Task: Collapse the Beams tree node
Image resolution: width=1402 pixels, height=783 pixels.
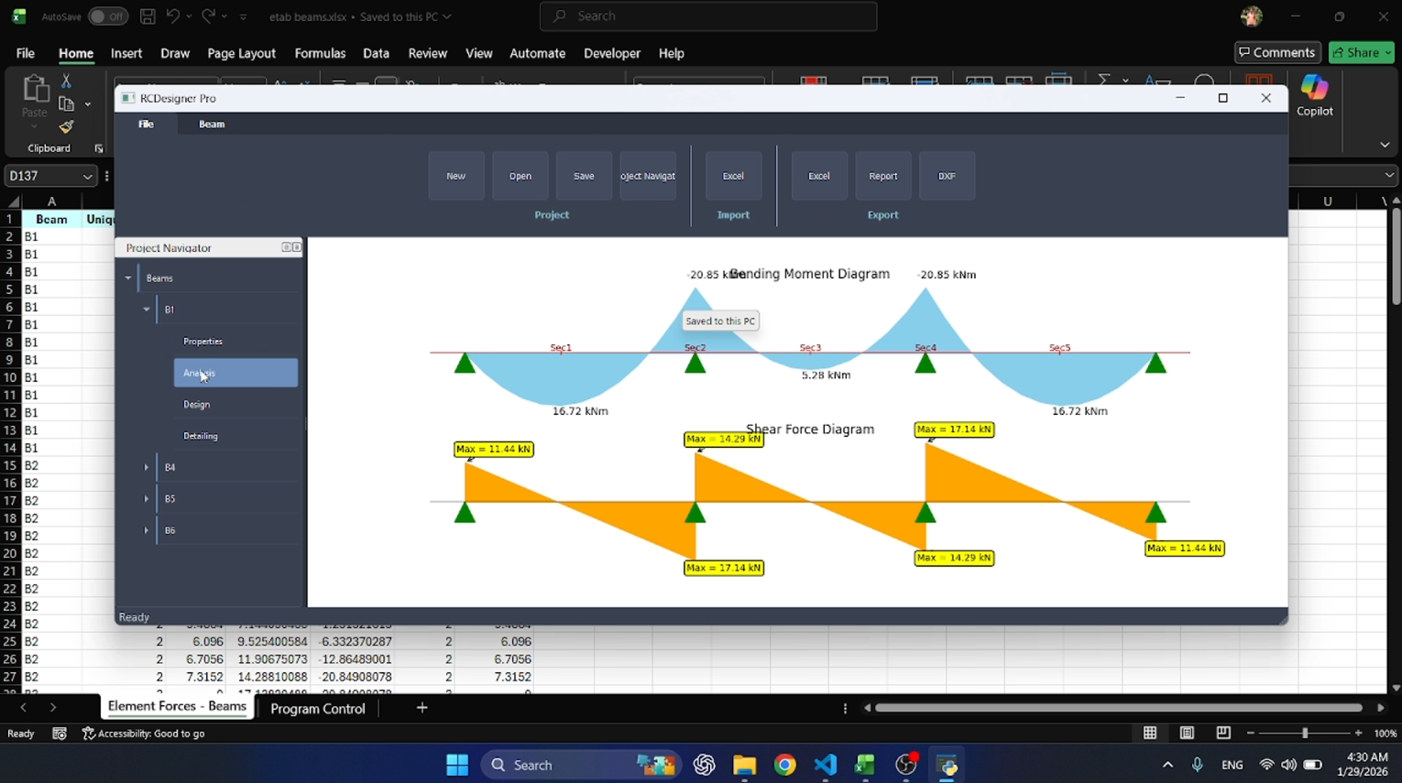Action: 128,278
